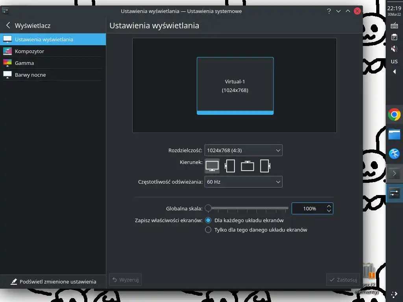
Task: Click the Wyzeruj reset button
Action: [126, 280]
